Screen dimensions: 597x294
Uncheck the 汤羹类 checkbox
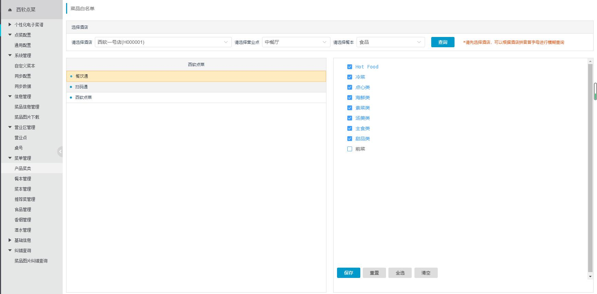350,118
